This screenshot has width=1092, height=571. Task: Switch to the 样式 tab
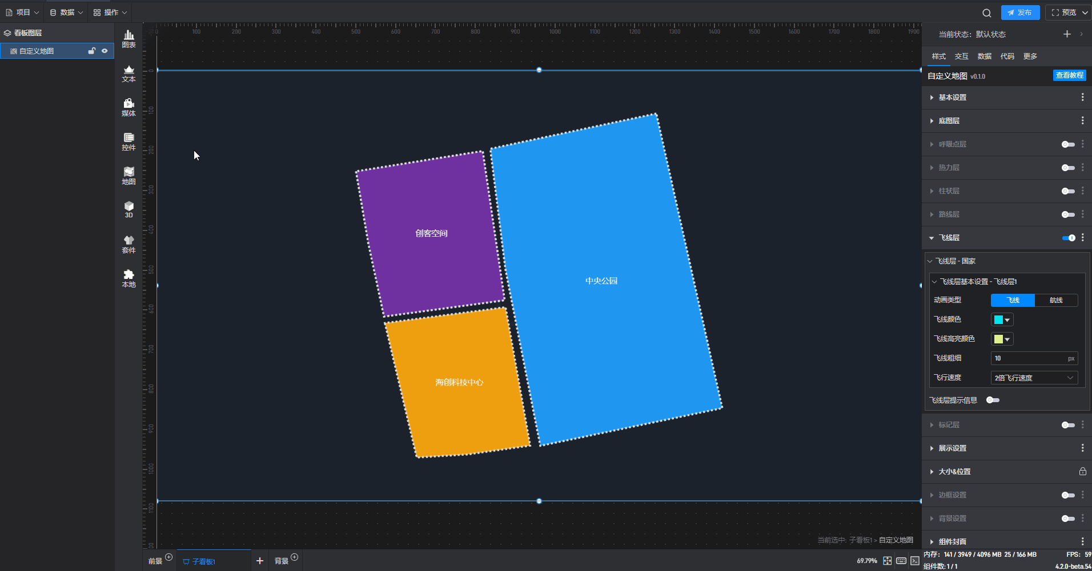pos(939,56)
